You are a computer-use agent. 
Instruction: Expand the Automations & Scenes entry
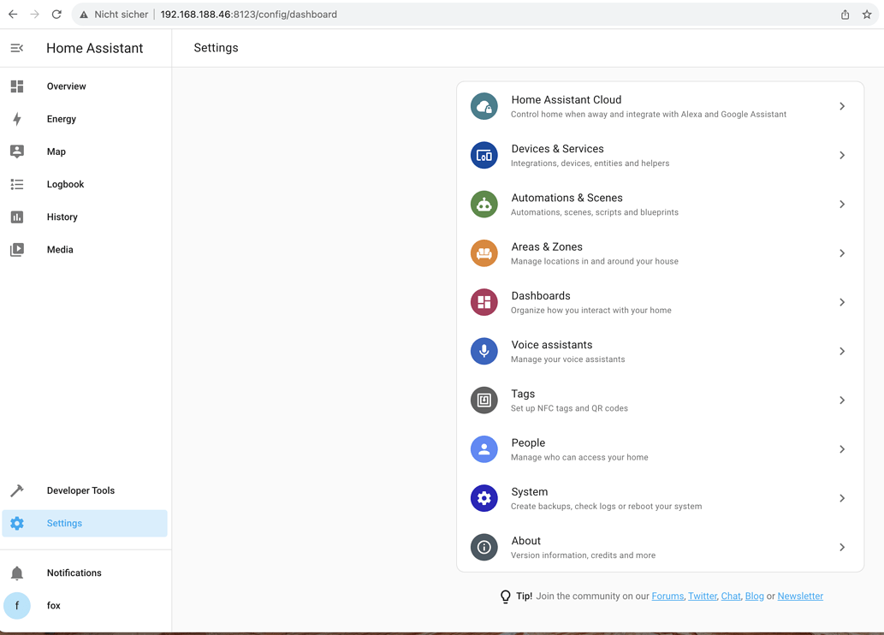pyautogui.click(x=661, y=204)
